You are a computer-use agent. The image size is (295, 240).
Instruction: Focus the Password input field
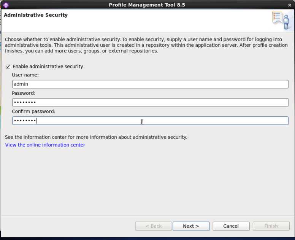point(150,102)
